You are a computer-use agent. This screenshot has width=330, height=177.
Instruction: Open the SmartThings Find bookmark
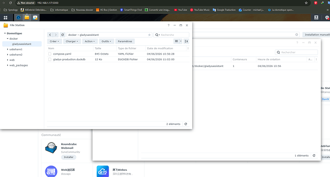131,10
